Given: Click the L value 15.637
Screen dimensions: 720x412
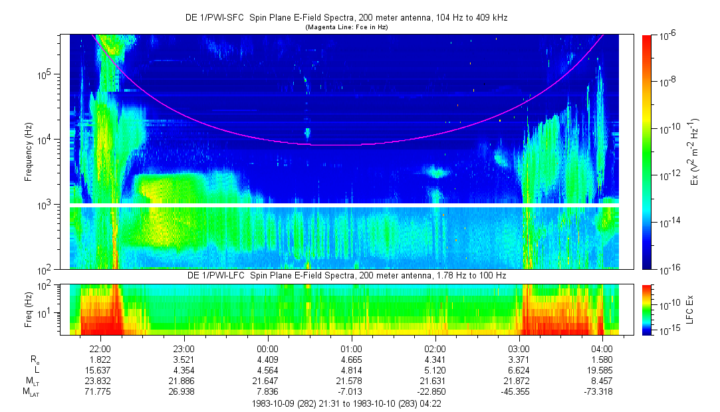Looking at the screenshot, I should coord(100,369).
